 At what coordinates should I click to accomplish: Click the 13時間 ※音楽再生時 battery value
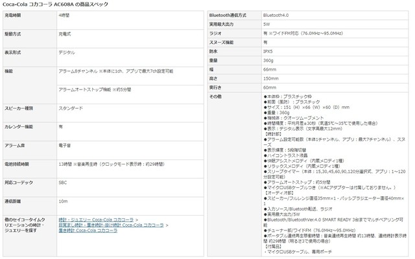pos(112,164)
